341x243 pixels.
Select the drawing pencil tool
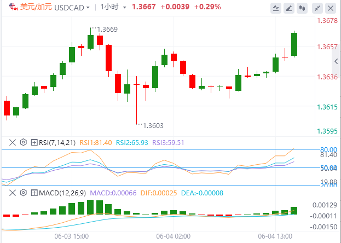289,9
